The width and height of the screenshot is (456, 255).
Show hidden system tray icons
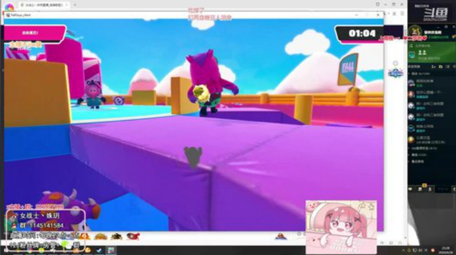(x=403, y=251)
